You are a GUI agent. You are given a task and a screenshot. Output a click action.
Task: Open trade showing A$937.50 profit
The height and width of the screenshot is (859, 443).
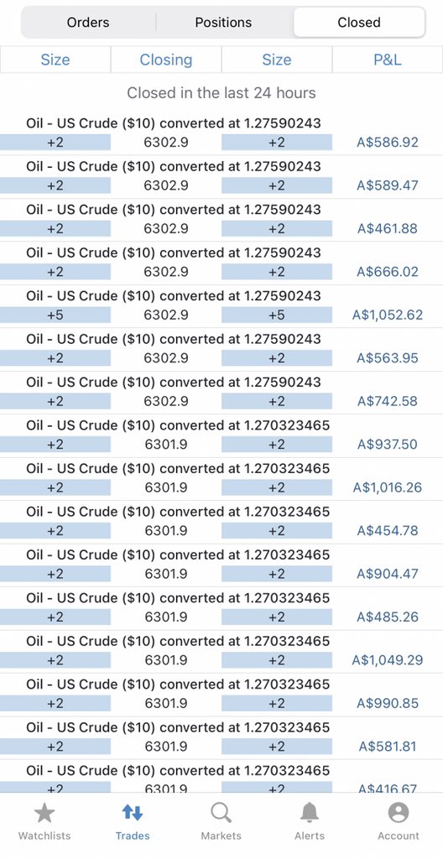[x=221, y=435]
